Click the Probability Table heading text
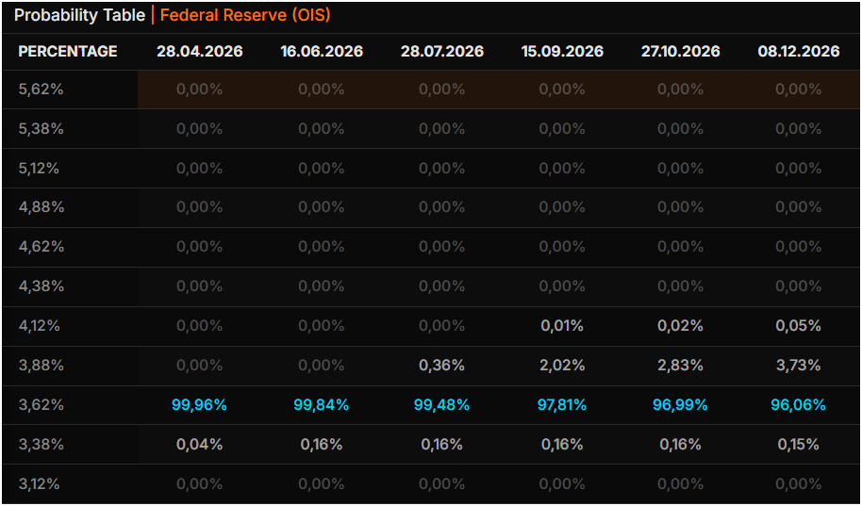This screenshot has height=506, width=862. [79, 15]
